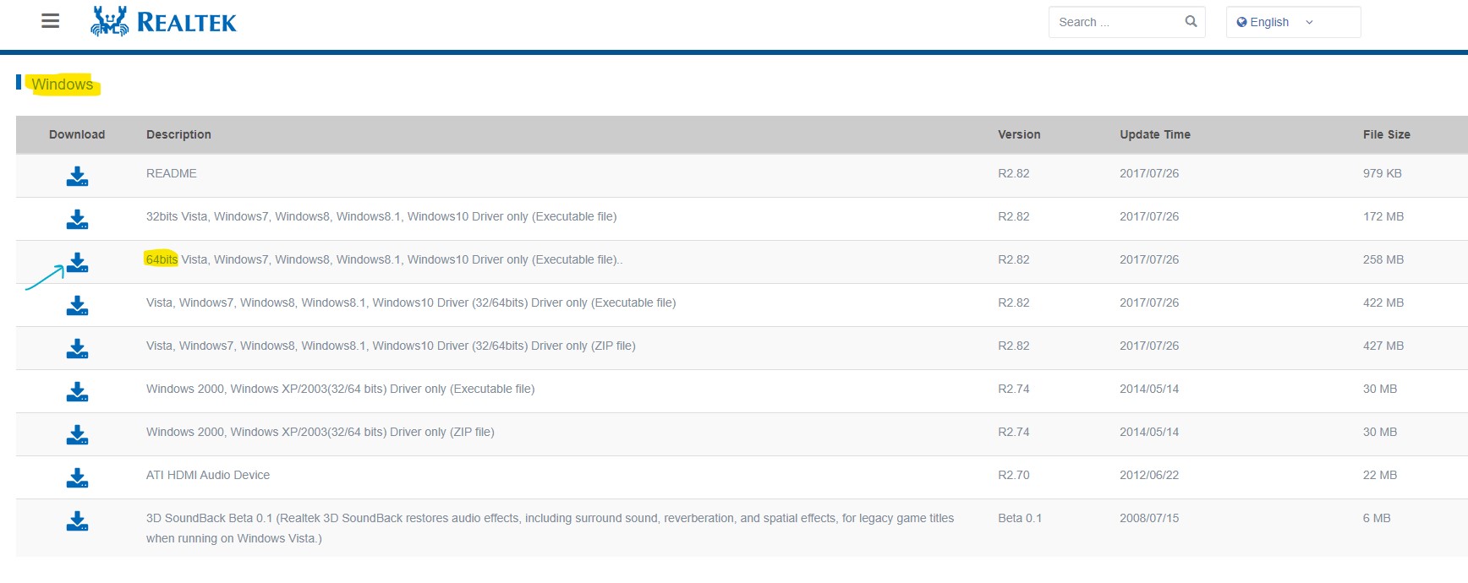1468x583 pixels.
Task: Click the 172 MB file size
Action: [1383, 216]
